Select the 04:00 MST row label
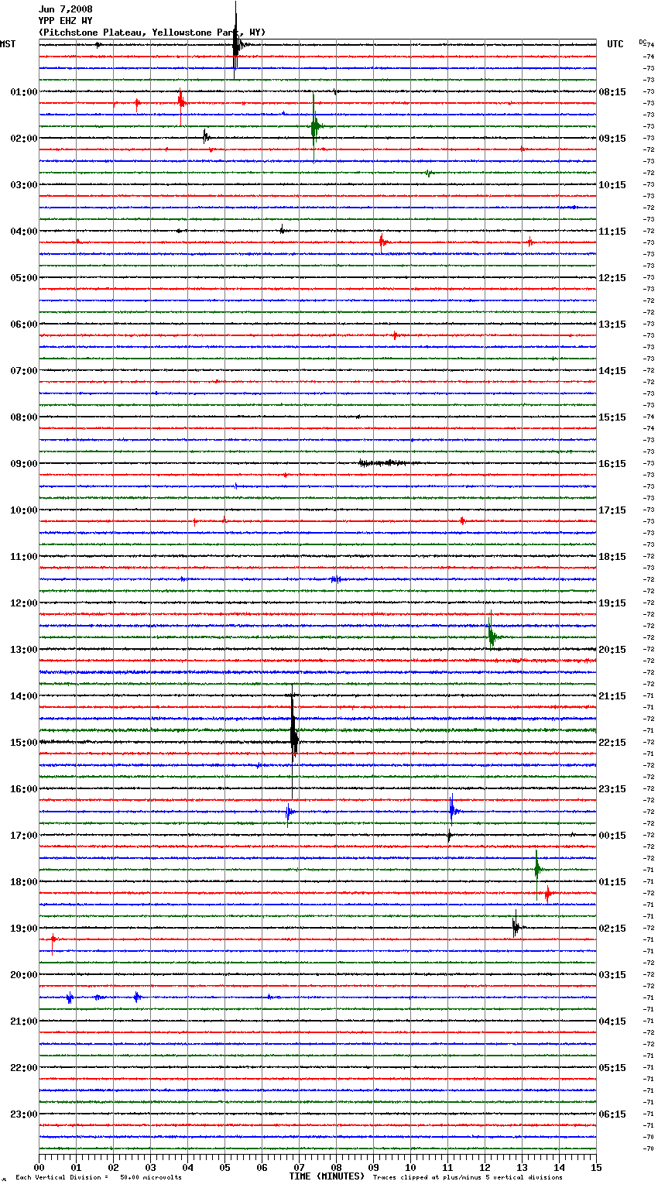The height and width of the screenshot is (1188, 658). click(x=24, y=232)
